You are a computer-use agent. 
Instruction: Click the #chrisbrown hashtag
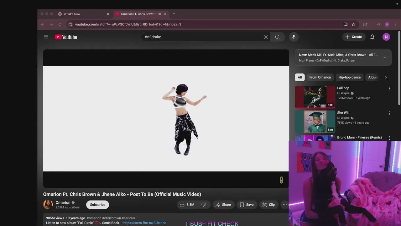pos(112,218)
